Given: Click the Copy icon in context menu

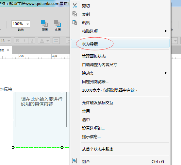Looking at the screenshot, I should pyautogui.click(x=74, y=14).
